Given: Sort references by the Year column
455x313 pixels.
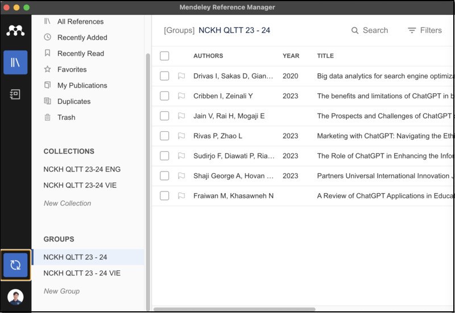Looking at the screenshot, I should point(291,56).
